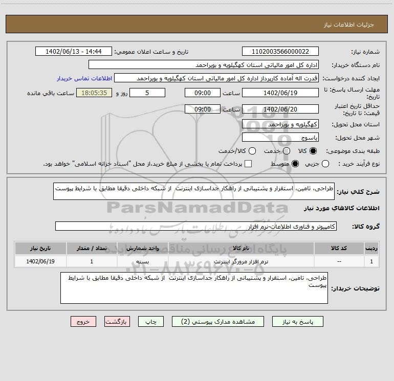Viewport: 394px width, 381px height.
Task: Select the کالا/خدمت radio button
Action: click(252, 151)
